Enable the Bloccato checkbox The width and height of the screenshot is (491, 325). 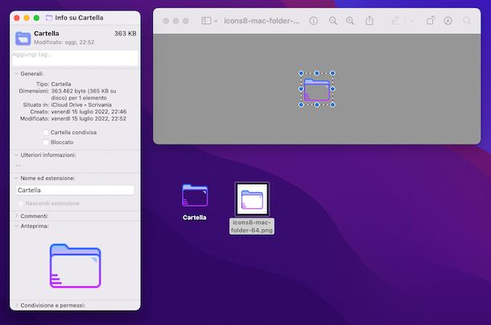[46, 142]
